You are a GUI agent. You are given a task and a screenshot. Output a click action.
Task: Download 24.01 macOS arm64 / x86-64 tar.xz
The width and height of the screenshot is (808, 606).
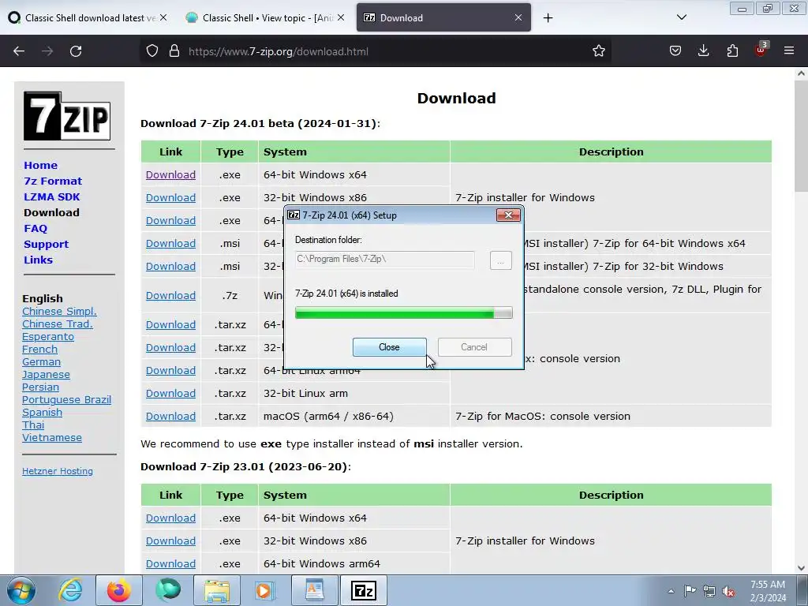point(170,416)
